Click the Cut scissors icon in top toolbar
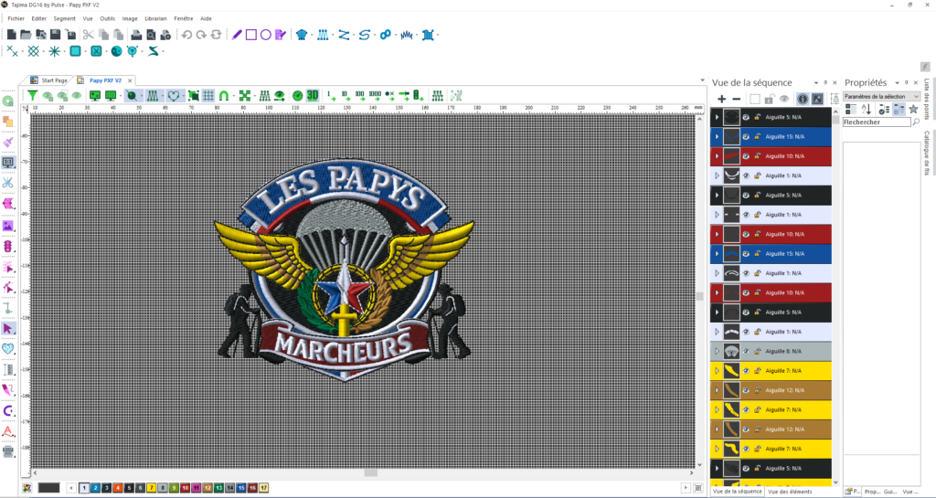Image resolution: width=936 pixels, height=498 pixels. 89,36
